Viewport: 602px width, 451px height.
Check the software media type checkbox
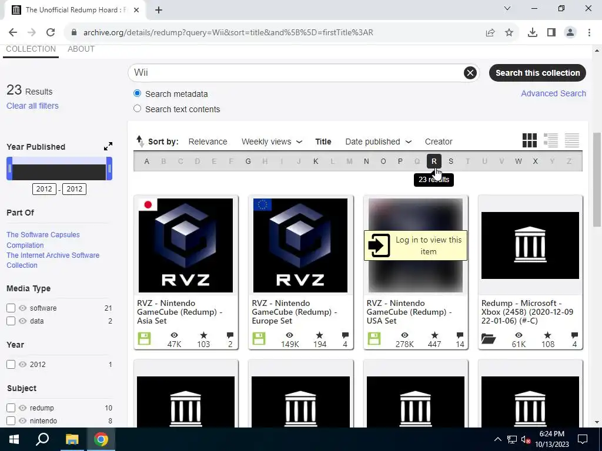point(11,308)
